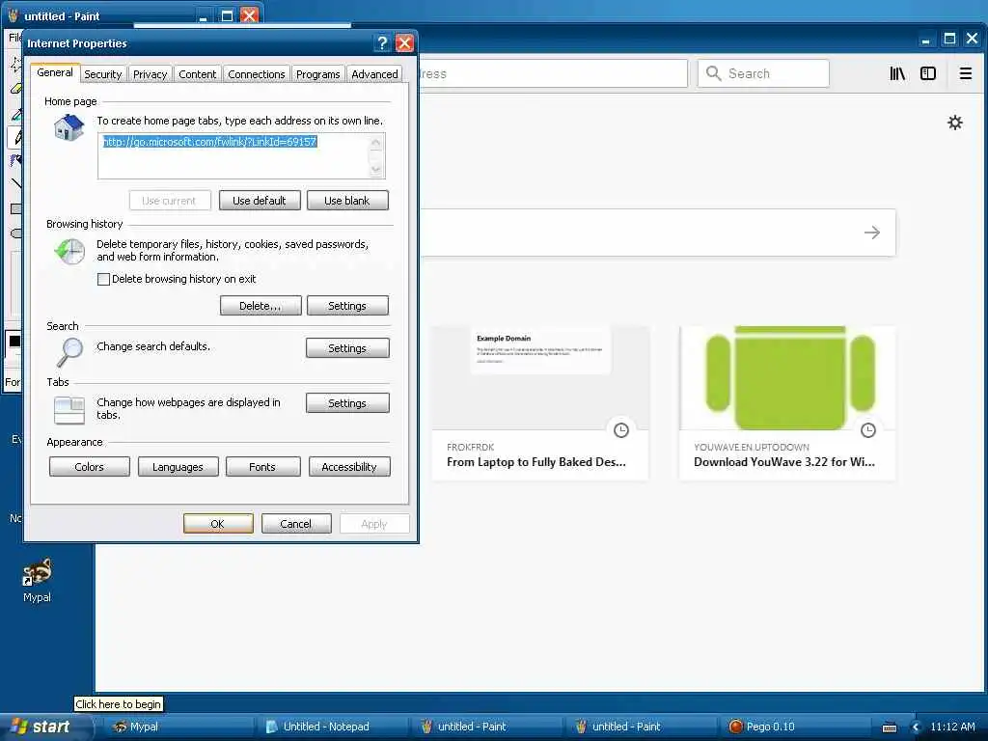
Task: Click the browser Search field
Action: [x=763, y=73]
